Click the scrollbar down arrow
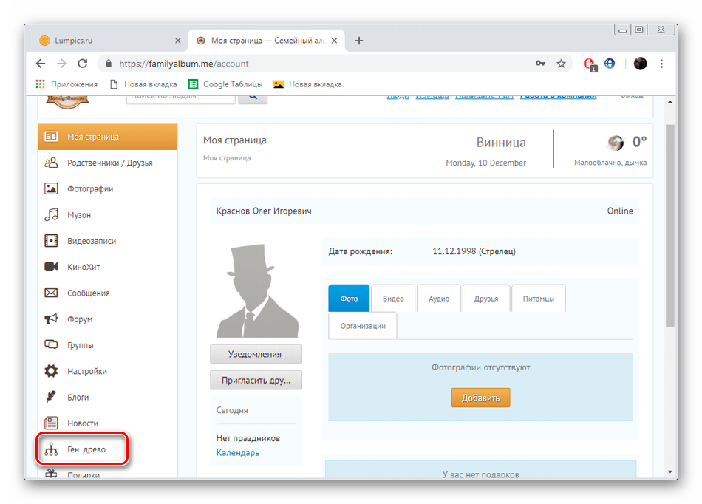The width and height of the screenshot is (702, 504). 669,471
